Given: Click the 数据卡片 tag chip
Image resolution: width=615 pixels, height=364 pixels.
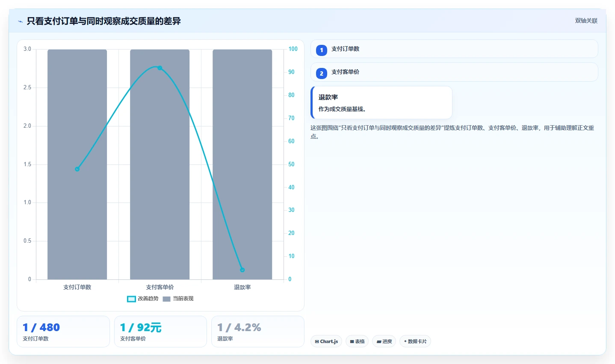Looking at the screenshot, I should click(x=415, y=341).
